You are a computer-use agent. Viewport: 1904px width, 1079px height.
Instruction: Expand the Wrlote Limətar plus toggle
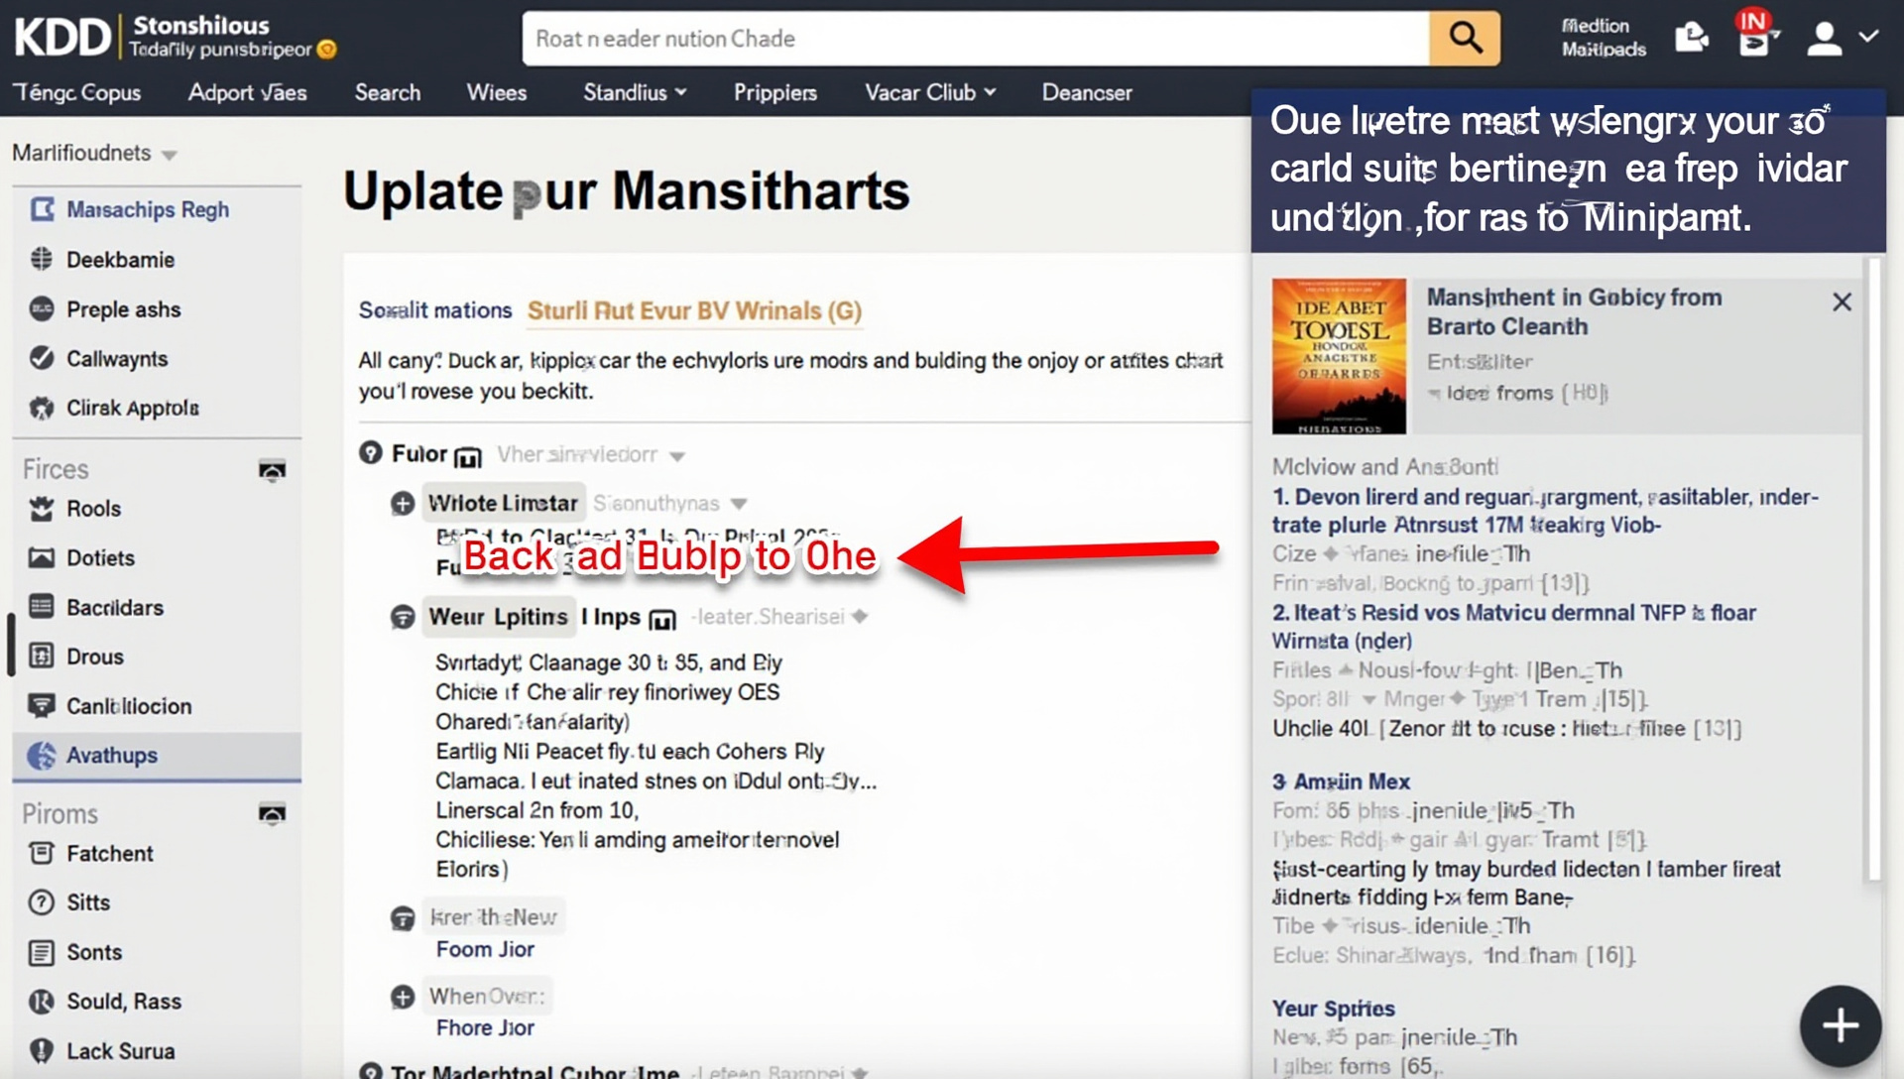403,504
